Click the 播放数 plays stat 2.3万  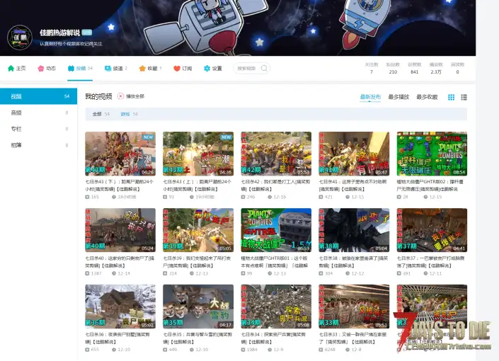[x=436, y=68]
